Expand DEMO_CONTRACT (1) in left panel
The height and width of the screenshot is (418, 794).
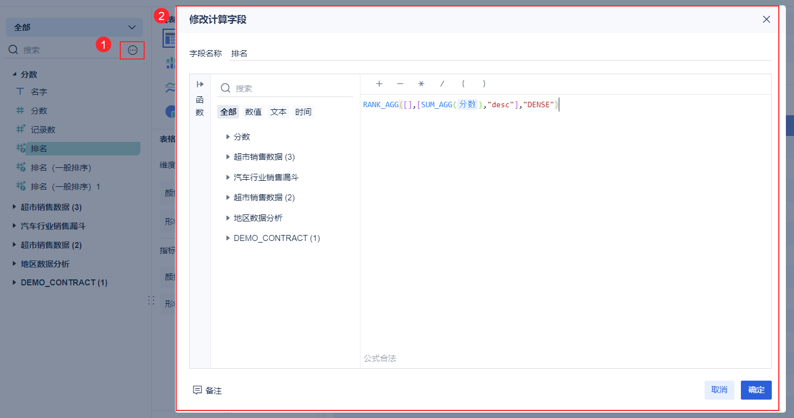(x=15, y=283)
